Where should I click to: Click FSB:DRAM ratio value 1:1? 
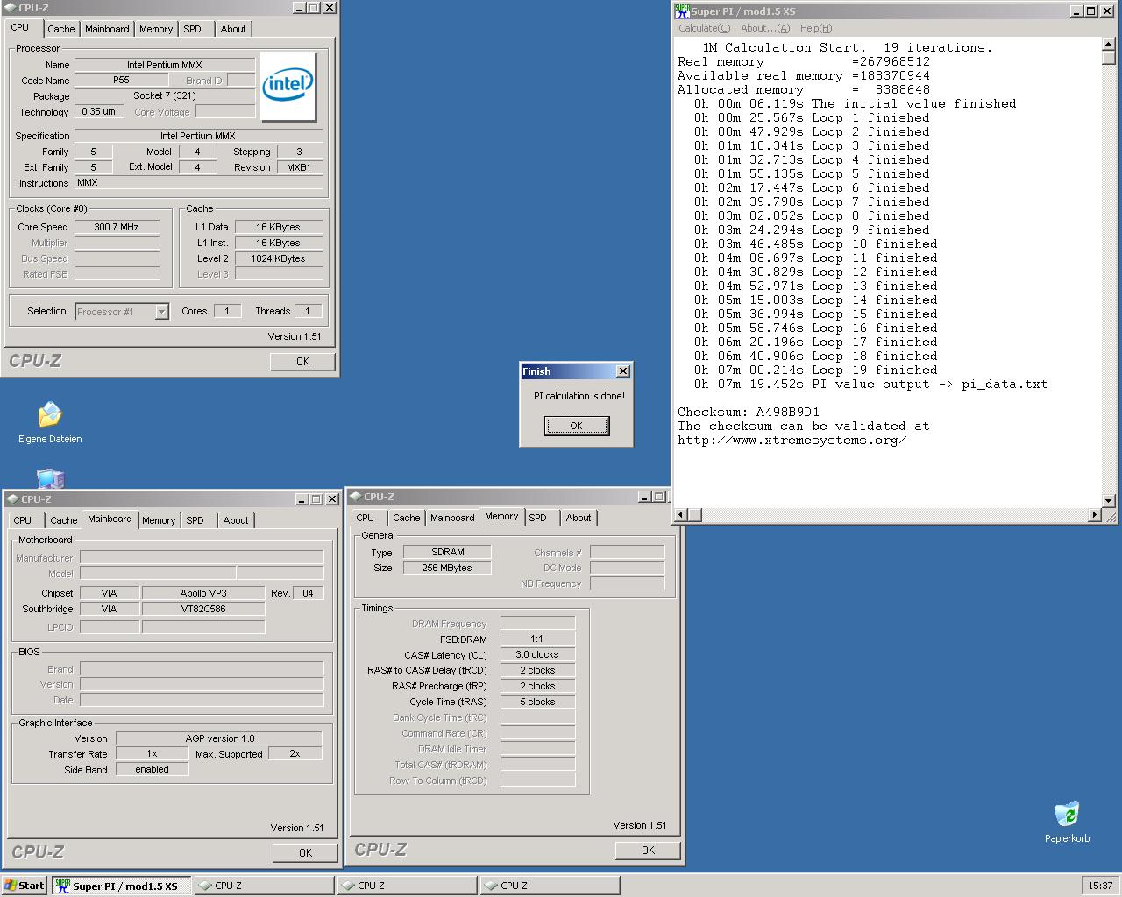point(537,639)
